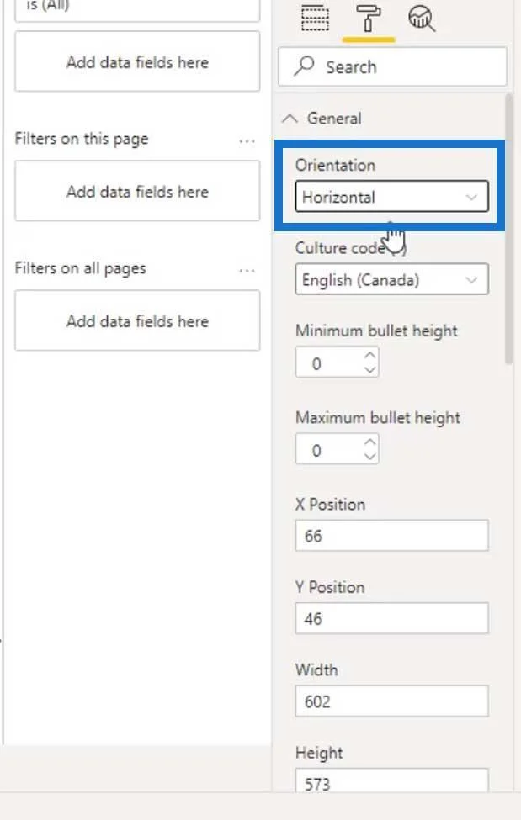Click the Filters on all pages heading
The width and height of the screenshot is (521, 820).
[80, 269]
